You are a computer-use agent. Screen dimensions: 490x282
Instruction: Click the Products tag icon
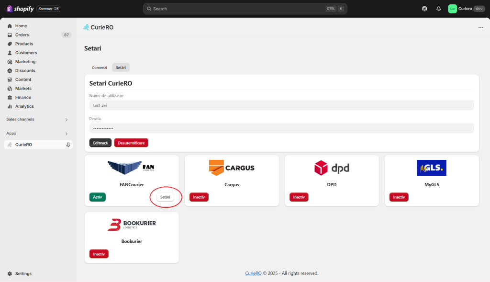10,44
